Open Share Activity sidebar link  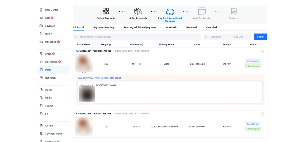click(52, 141)
